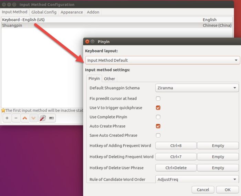Expand Rule of Candidate Word Order dropdown
The height and width of the screenshot is (196, 241).
(x=197, y=179)
